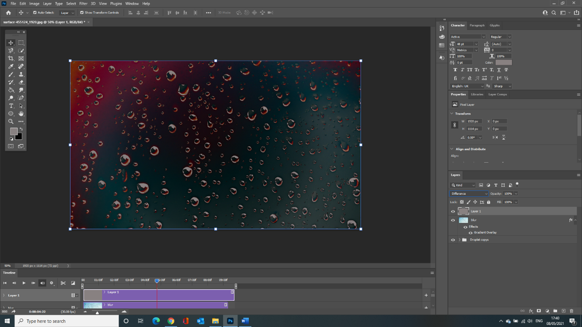The height and width of the screenshot is (327, 582).
Task: Switch to the Layer Comps tab
Action: coord(498,94)
